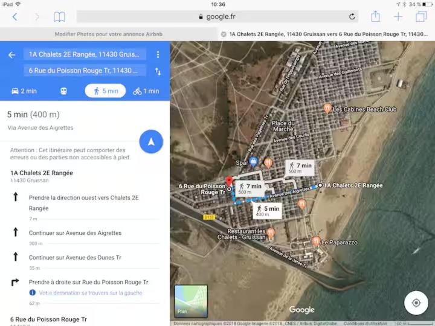
Task: Reload the page with refresh icon
Action: click(x=352, y=17)
